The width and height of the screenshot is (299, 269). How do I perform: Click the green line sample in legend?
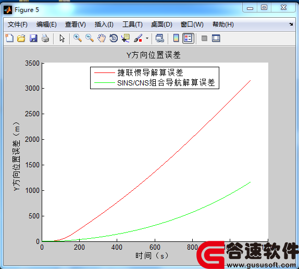point(105,82)
